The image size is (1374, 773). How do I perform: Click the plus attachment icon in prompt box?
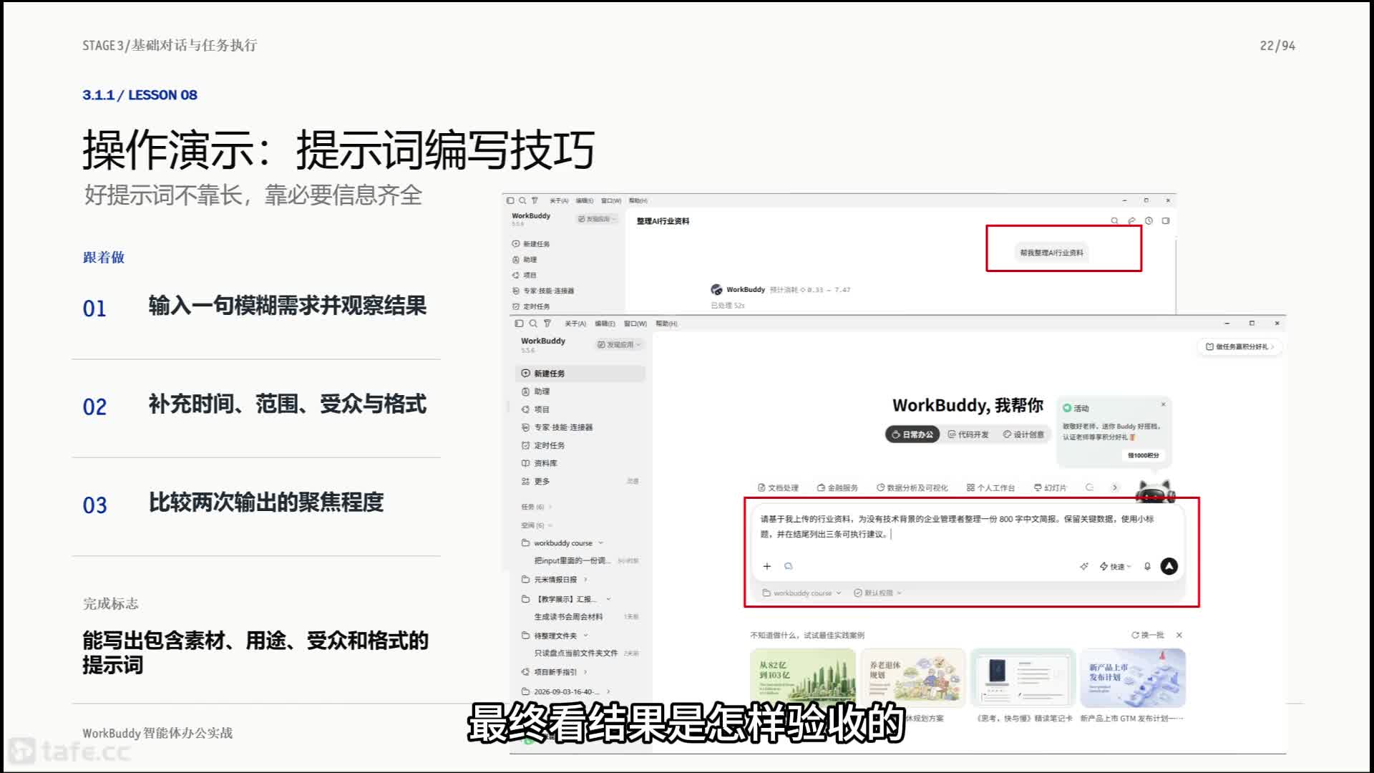pyautogui.click(x=767, y=566)
